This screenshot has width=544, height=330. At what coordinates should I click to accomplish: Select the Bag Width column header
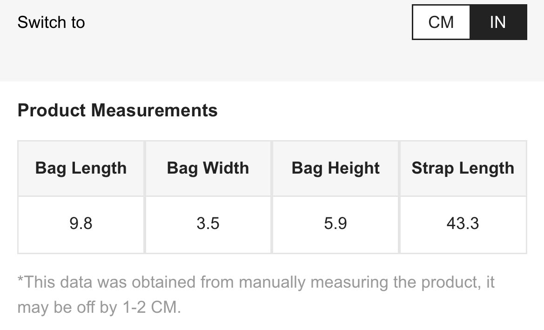tap(208, 168)
